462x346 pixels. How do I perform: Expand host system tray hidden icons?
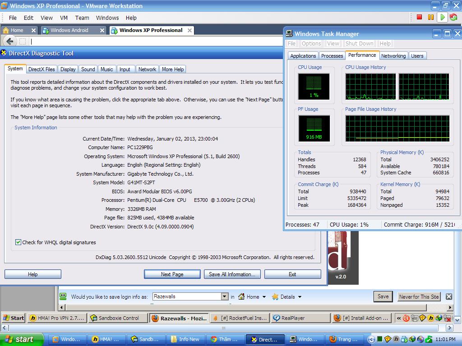[x=371, y=339]
